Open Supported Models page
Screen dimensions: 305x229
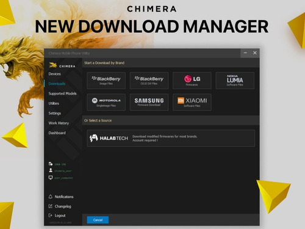(x=62, y=93)
